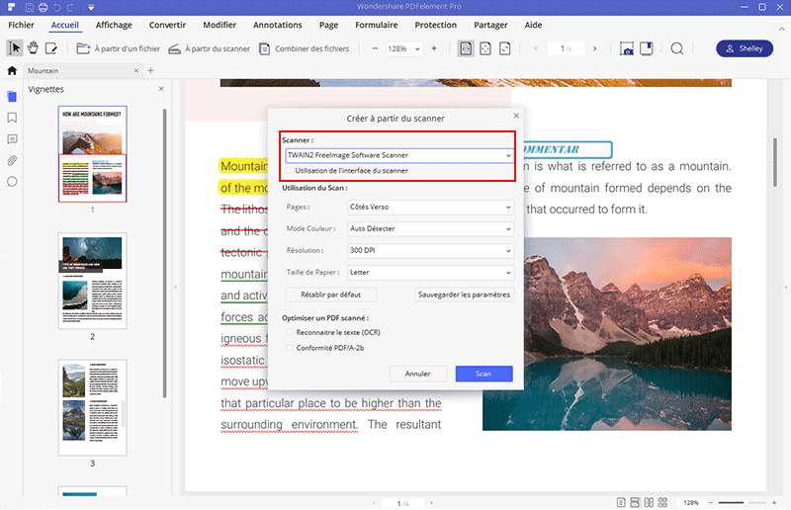Open Combiner des fichiers tool
The width and height of the screenshot is (791, 510).
304,48
